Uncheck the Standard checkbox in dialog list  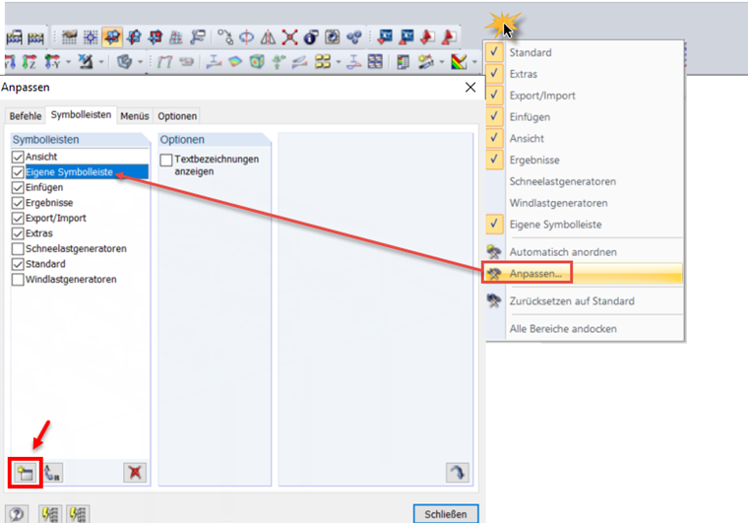pyautogui.click(x=18, y=264)
